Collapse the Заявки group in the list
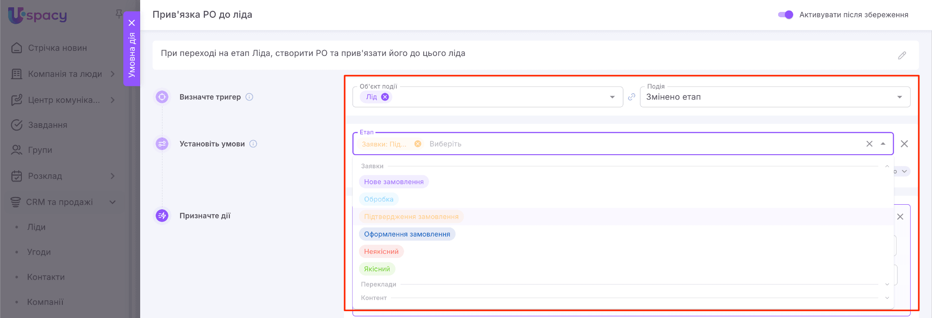Screen dimensions: 932x318 (x=886, y=167)
